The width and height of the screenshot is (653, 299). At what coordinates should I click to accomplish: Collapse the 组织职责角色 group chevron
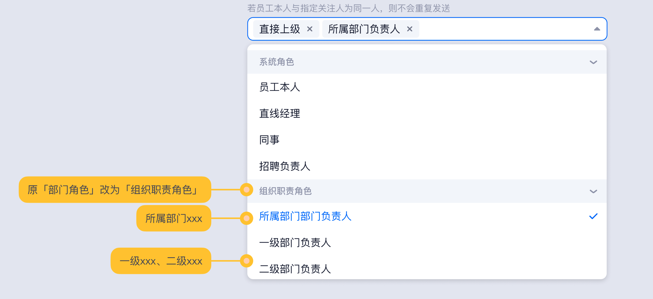pos(593,191)
